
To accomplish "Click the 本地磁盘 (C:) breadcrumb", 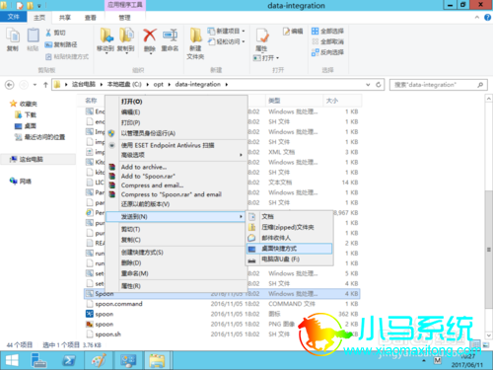I will coord(124,85).
